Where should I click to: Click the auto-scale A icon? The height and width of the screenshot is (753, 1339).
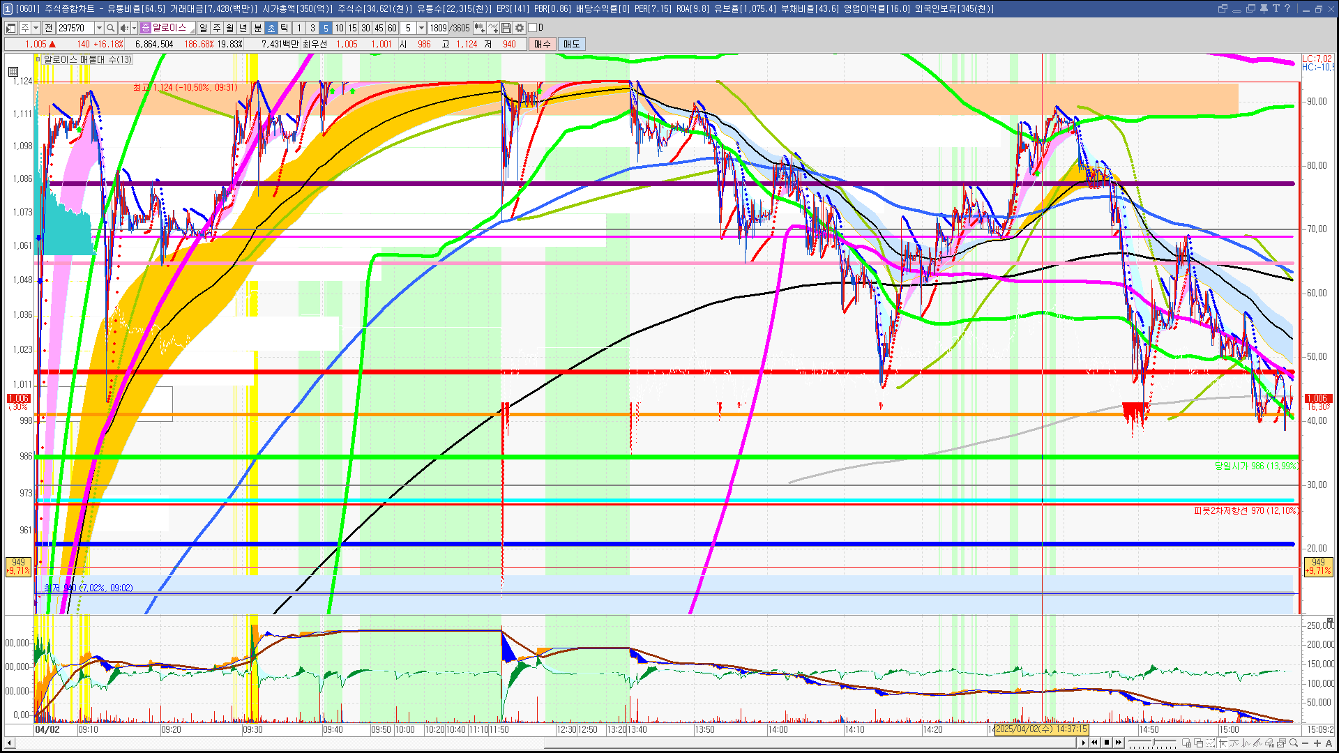pos(1329,743)
